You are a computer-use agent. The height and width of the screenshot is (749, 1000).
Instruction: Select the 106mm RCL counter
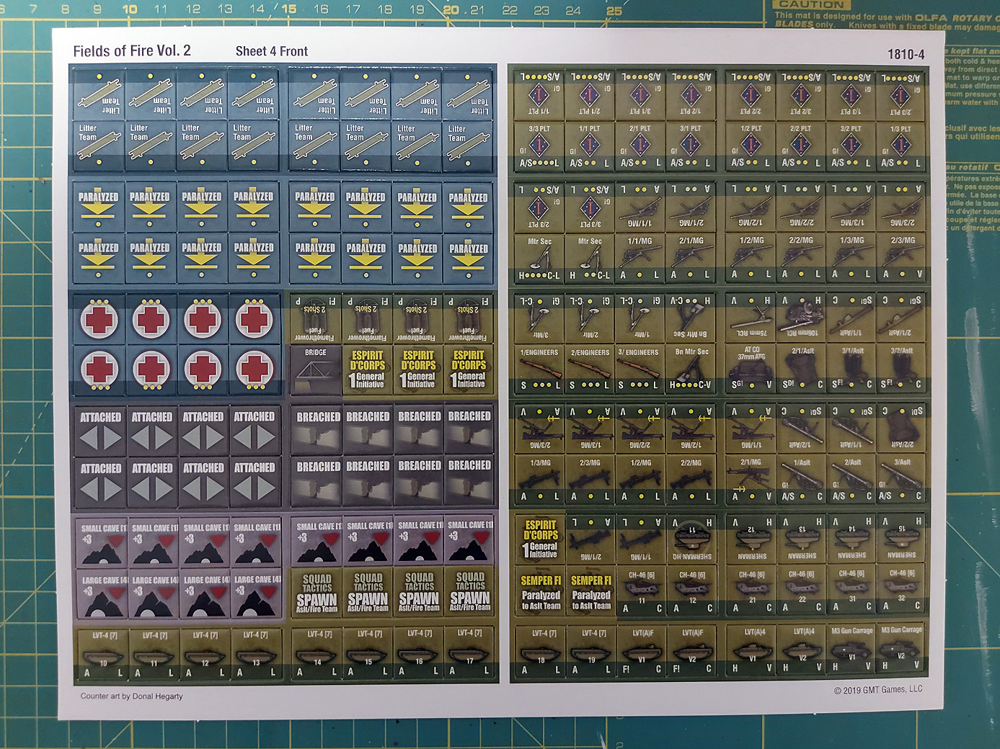point(802,318)
